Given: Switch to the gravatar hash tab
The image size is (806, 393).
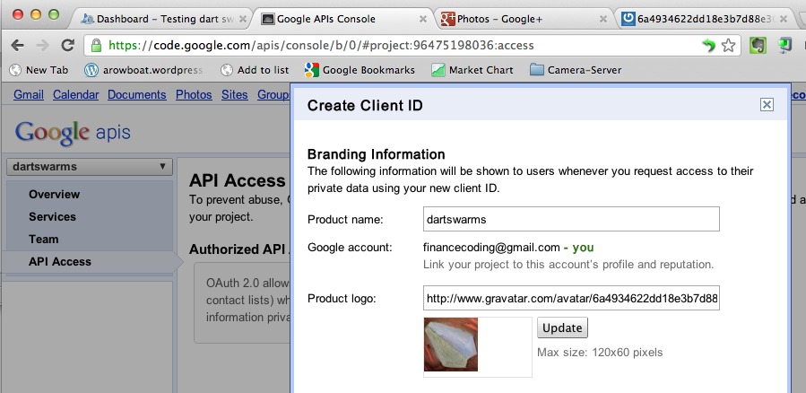Looking at the screenshot, I should 704,19.
